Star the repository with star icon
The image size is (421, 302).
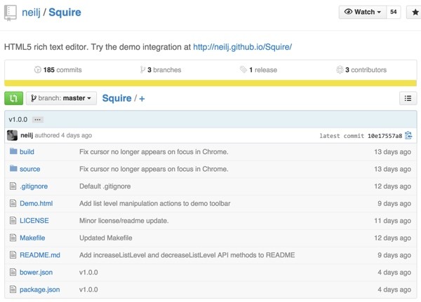click(415, 12)
